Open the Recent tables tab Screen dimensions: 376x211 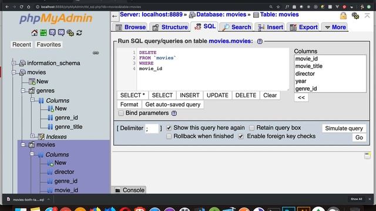(22, 45)
